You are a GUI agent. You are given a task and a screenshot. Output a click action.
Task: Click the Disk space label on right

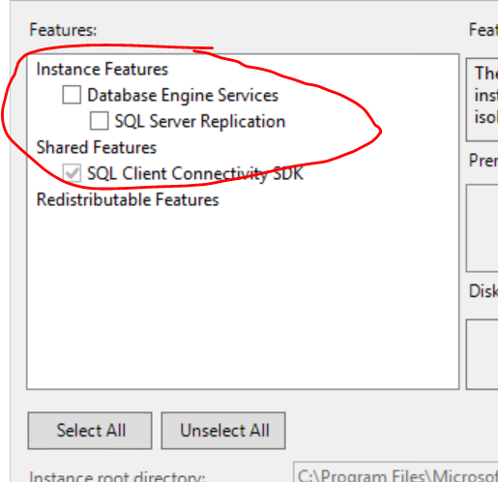click(x=483, y=291)
